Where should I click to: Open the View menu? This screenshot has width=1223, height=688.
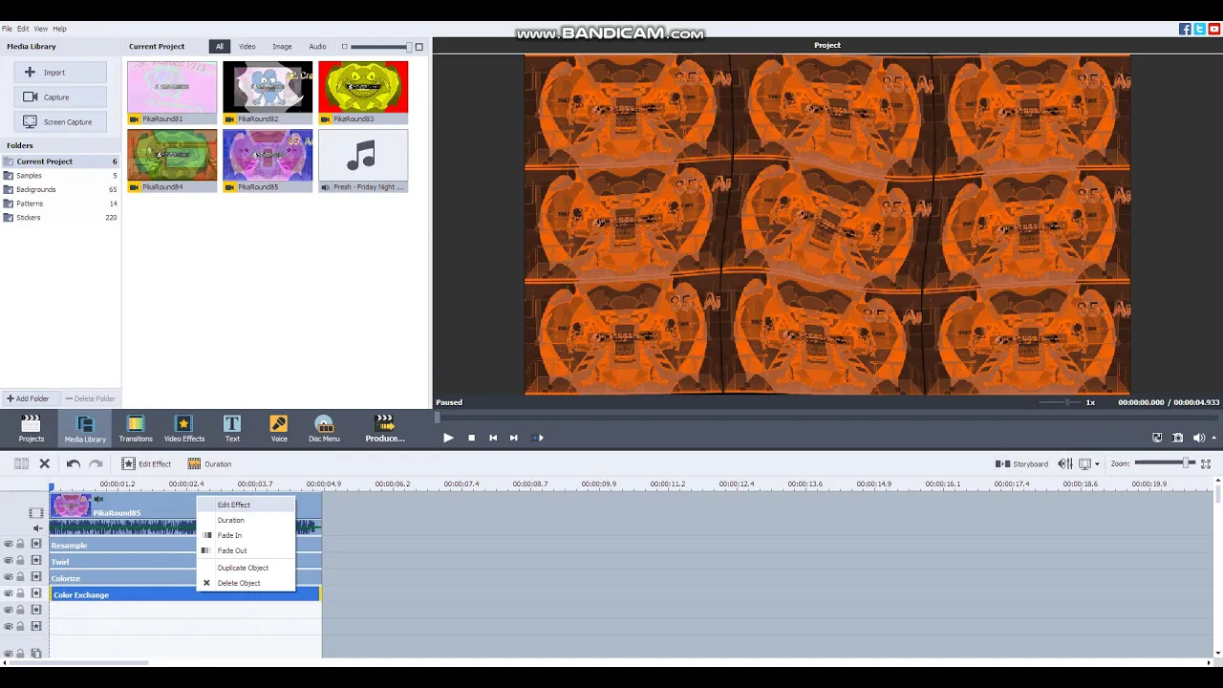[x=41, y=29]
